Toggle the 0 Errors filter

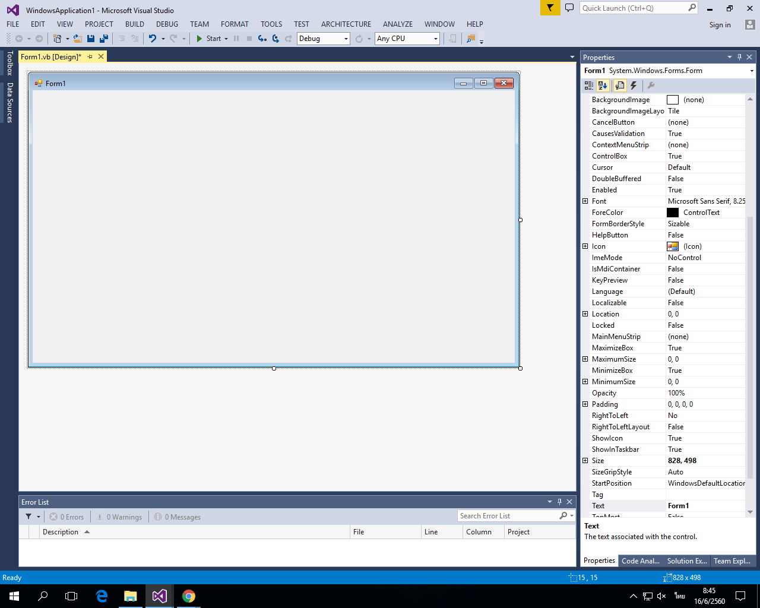click(66, 517)
